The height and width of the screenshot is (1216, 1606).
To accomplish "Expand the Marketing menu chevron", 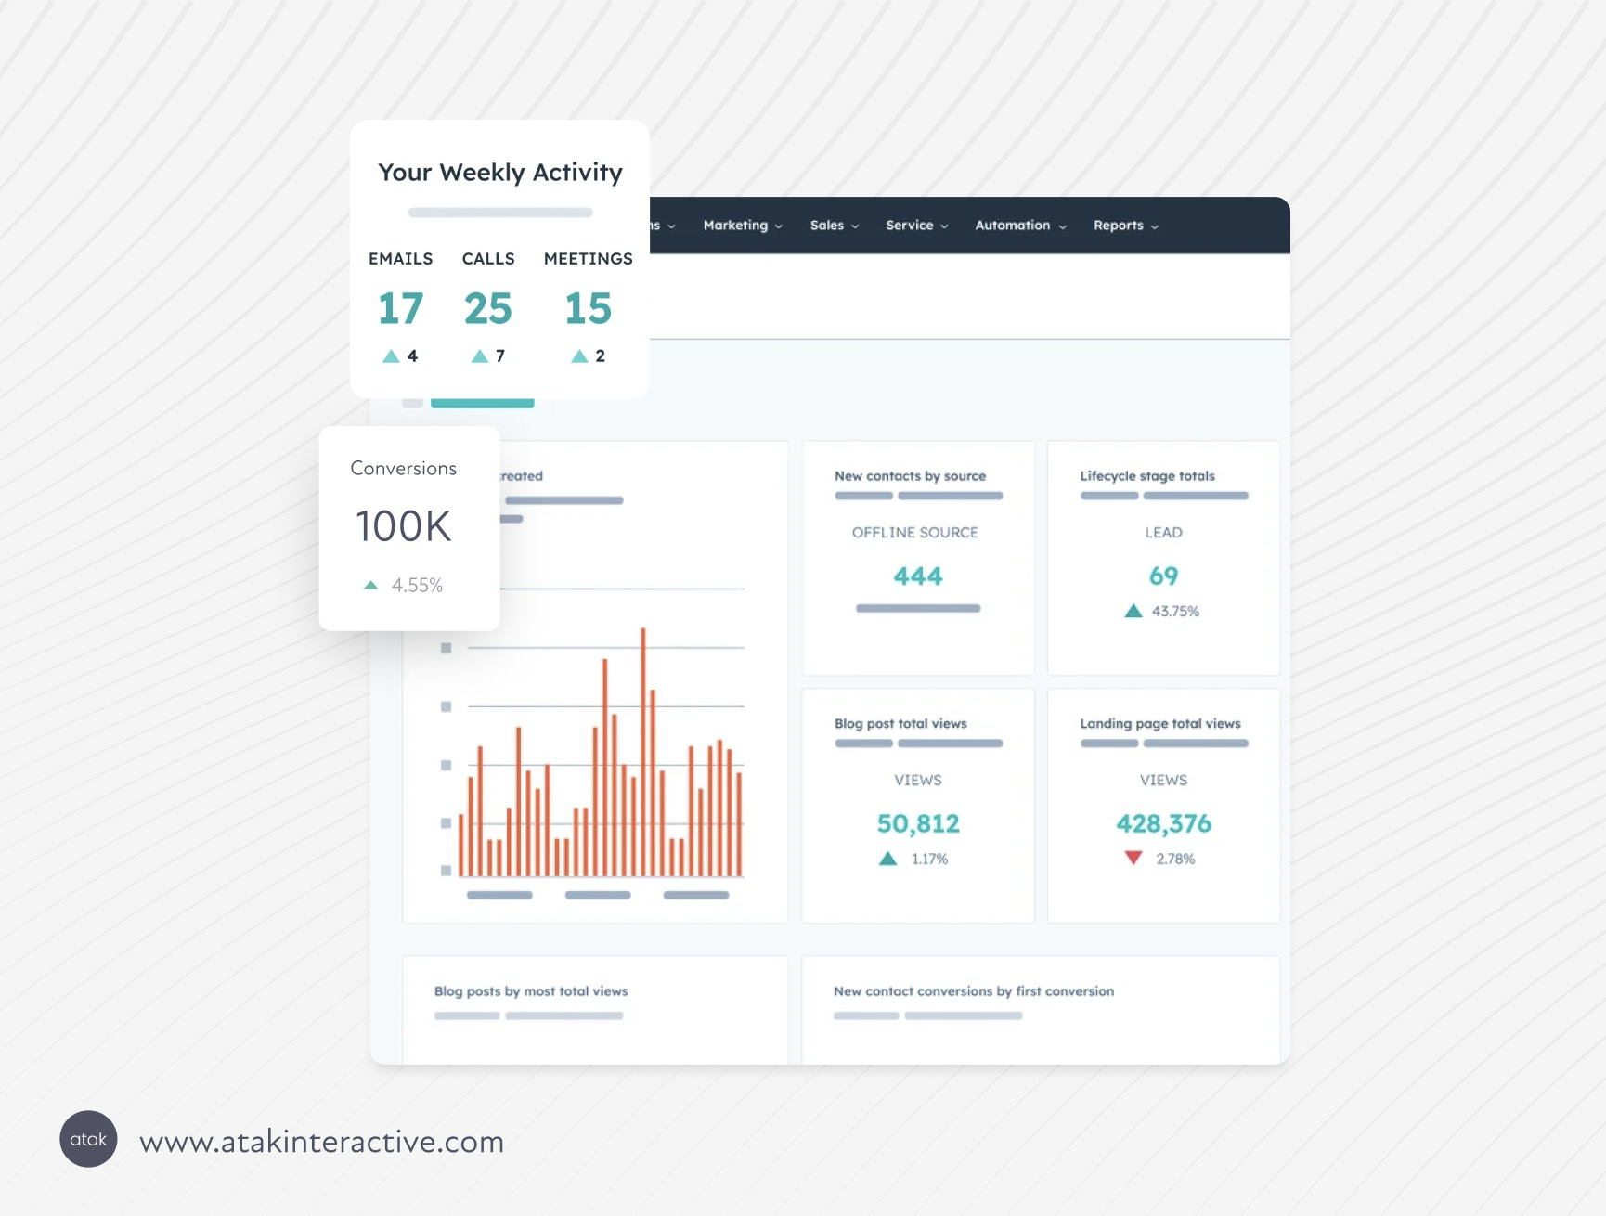I will (x=779, y=226).
